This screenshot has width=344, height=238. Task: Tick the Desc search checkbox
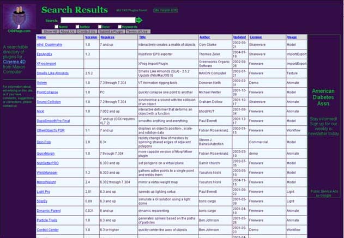pyautogui.click(x=100, y=27)
